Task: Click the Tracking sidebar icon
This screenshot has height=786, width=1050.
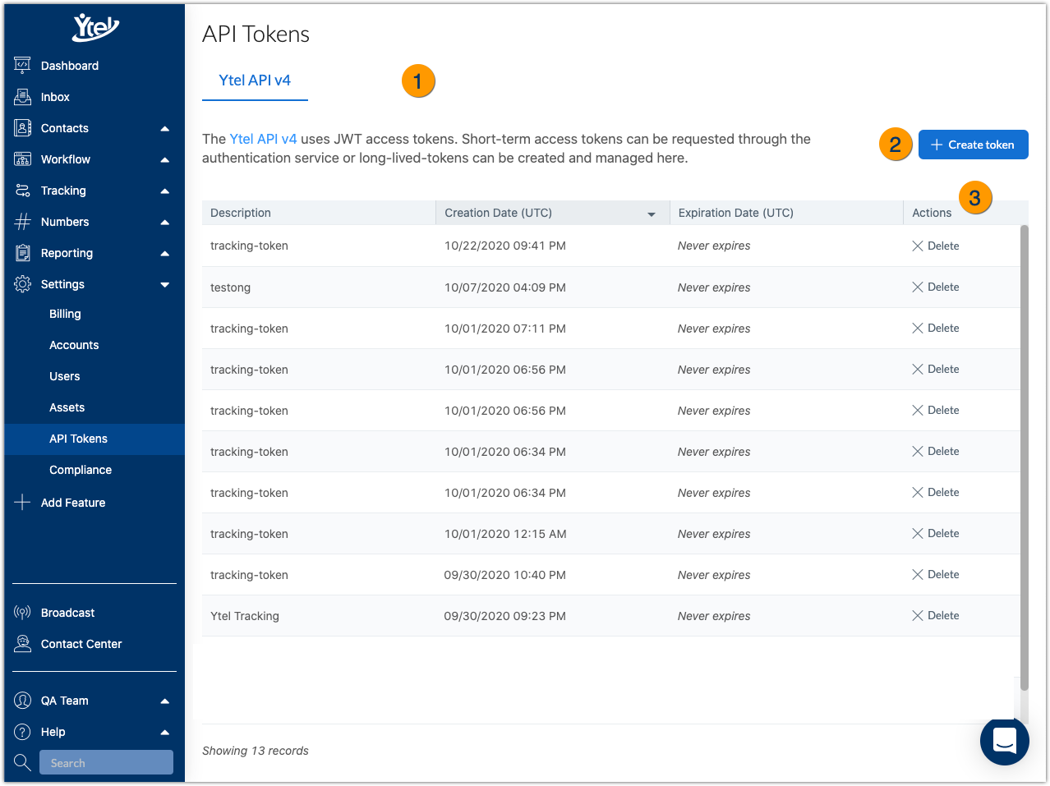Action: [x=22, y=191]
